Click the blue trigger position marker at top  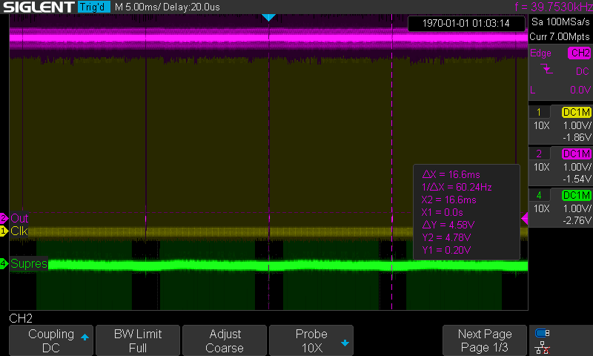[x=269, y=17]
